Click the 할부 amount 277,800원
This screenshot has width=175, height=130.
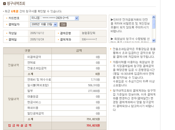point(93,91)
